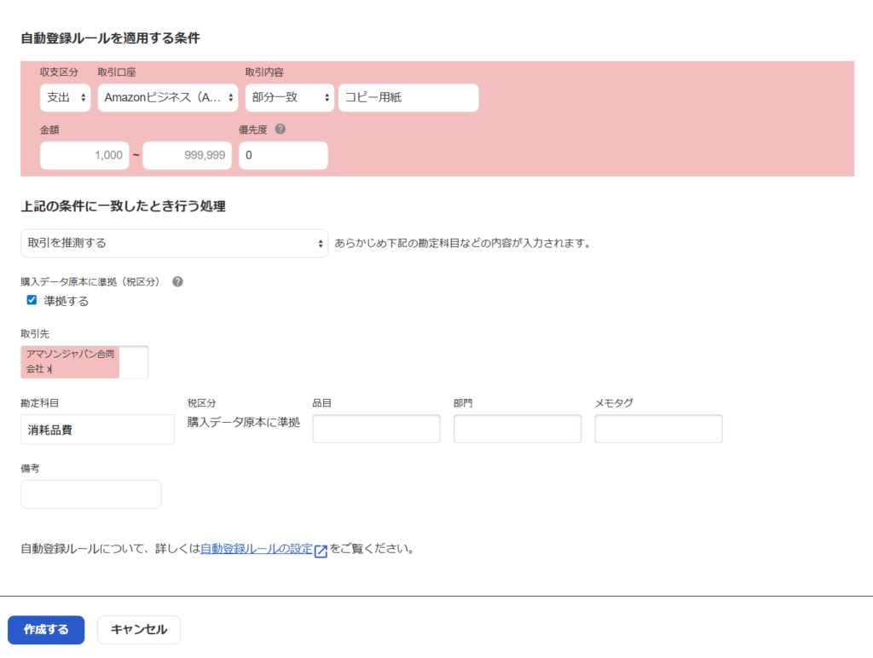Click the 購入データ原本に準拠 tax category text

(243, 423)
